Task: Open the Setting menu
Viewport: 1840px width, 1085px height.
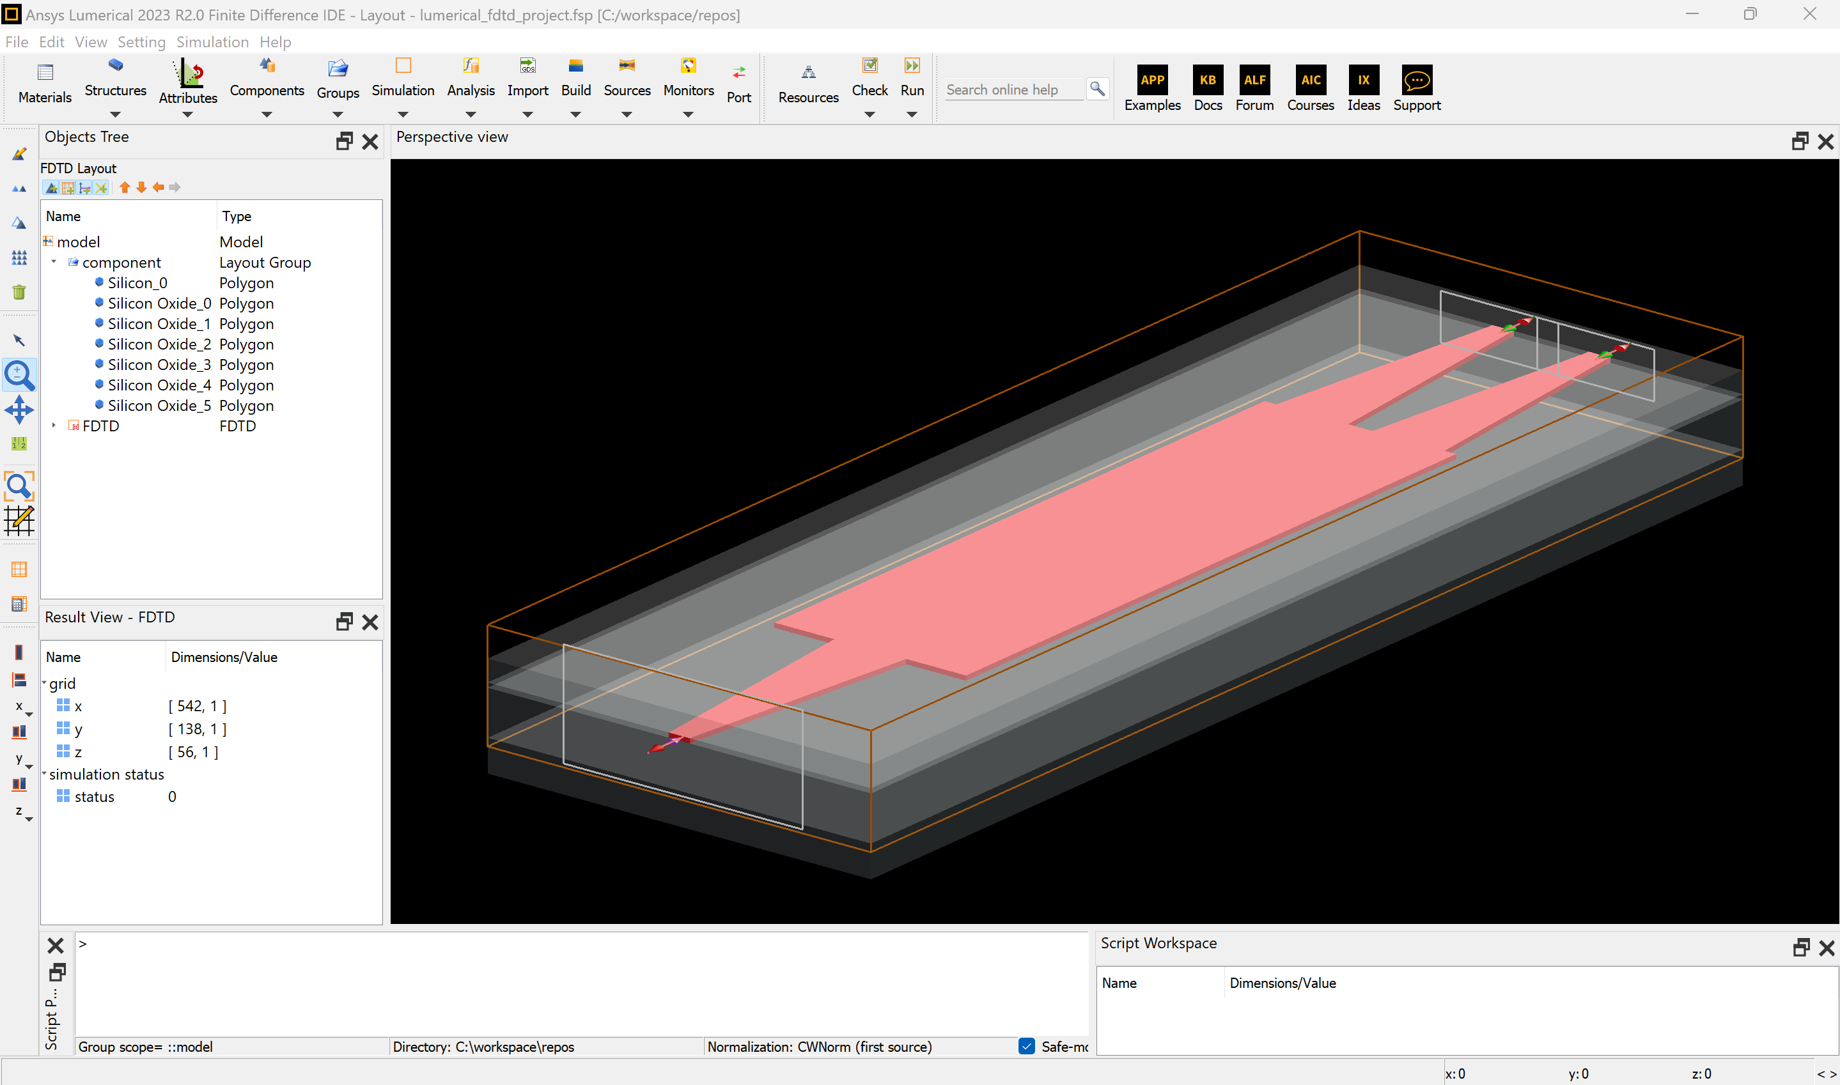Action: click(141, 42)
